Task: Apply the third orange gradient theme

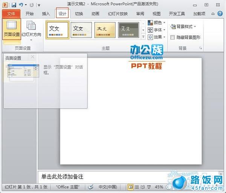Action: [x=105, y=30]
